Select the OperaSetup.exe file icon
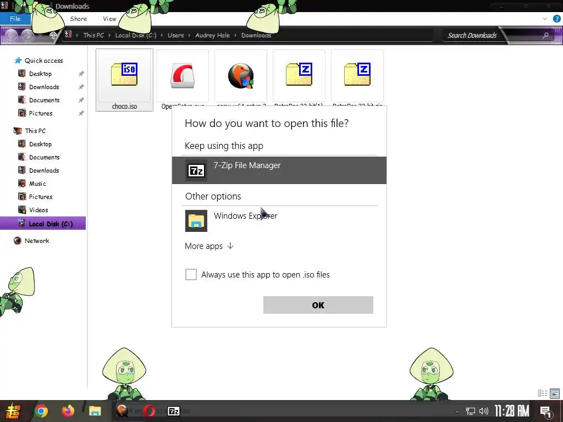 [x=183, y=75]
